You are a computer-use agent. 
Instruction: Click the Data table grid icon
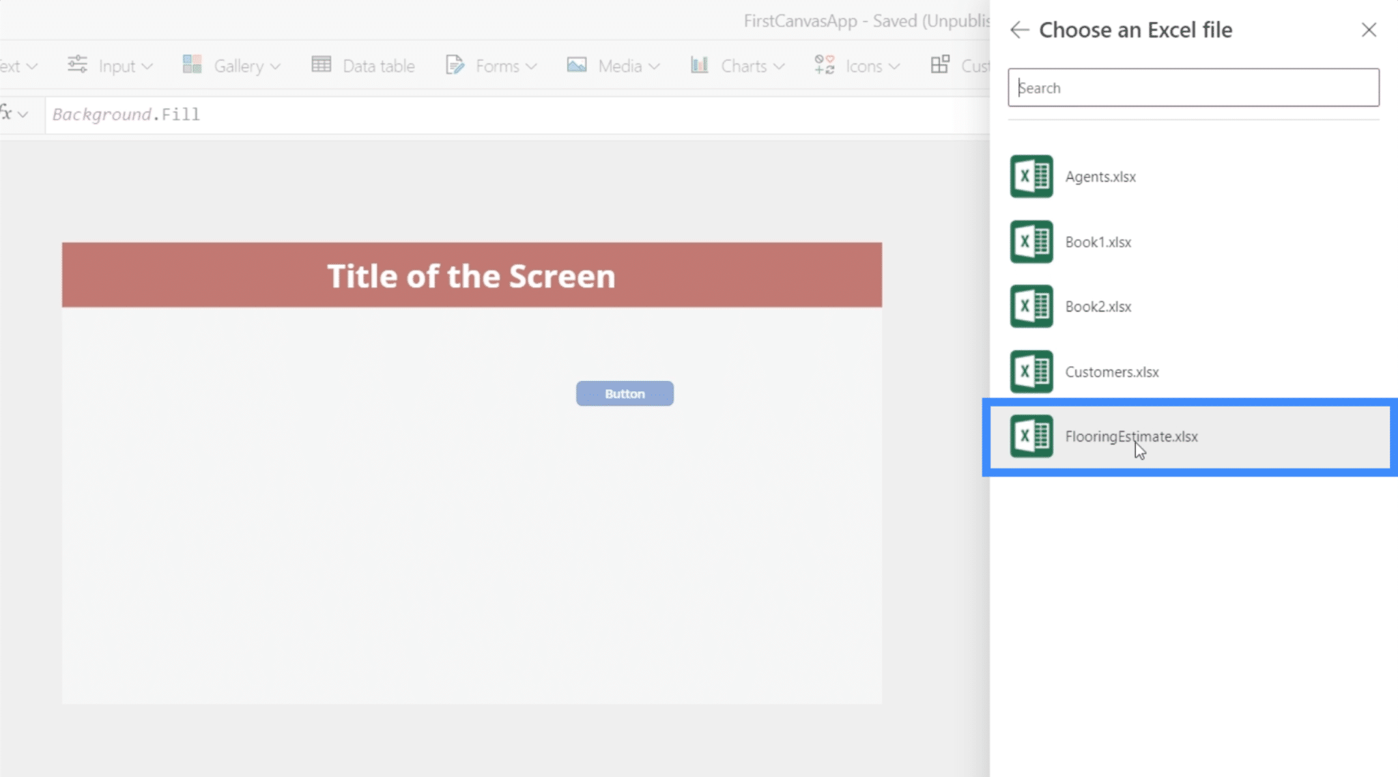click(321, 65)
